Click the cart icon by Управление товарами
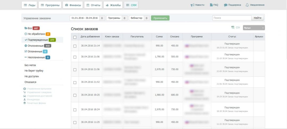 24,92
